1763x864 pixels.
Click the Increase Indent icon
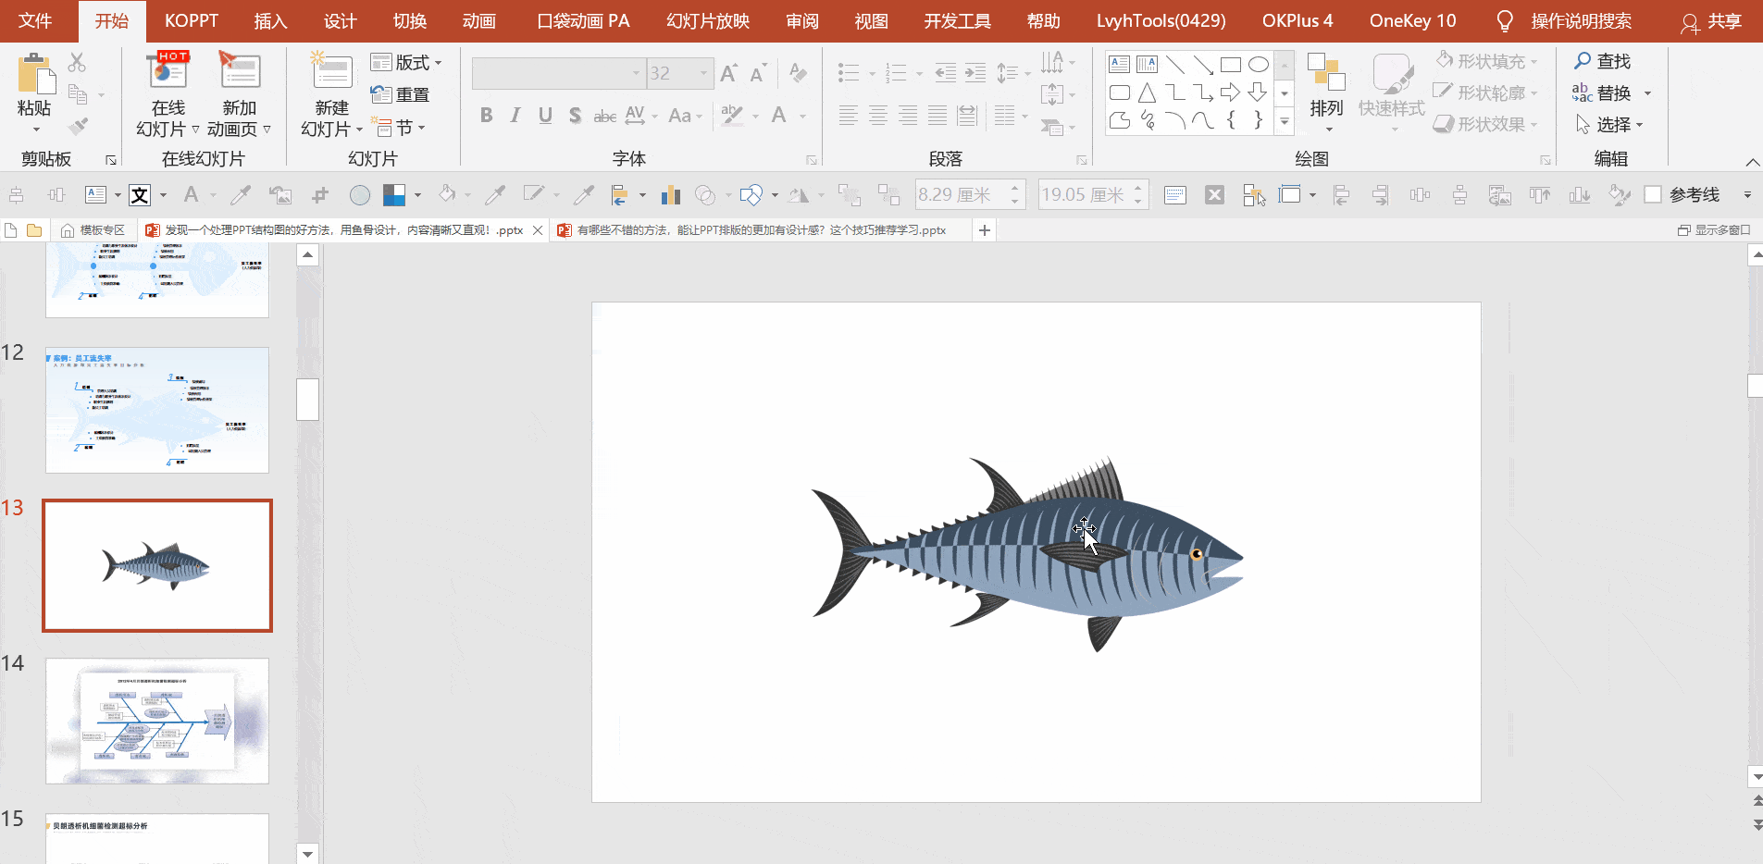975,73
